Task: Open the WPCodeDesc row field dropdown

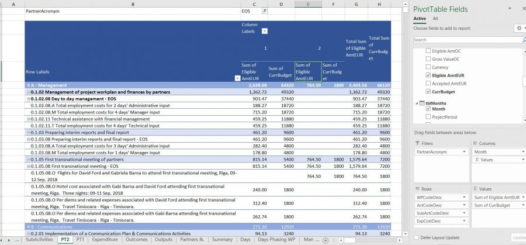Action: tap(465, 197)
